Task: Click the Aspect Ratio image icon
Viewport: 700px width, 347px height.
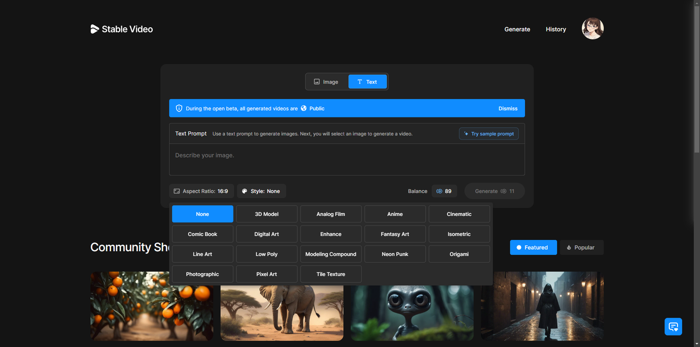Action: pos(177,191)
